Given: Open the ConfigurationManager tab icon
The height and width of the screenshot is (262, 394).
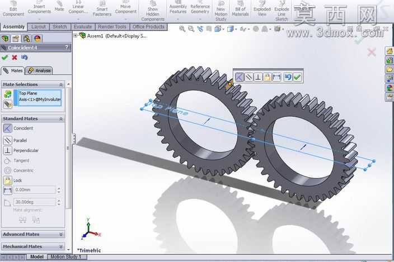Looking at the screenshot, I should click(26, 39).
